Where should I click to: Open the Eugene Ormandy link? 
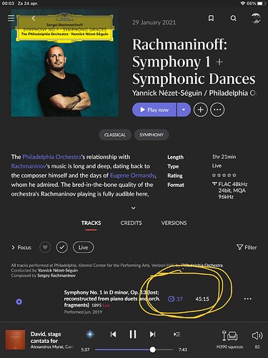132,175
